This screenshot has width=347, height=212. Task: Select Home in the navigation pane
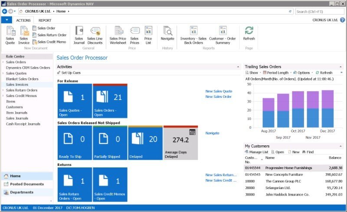coord(26,176)
